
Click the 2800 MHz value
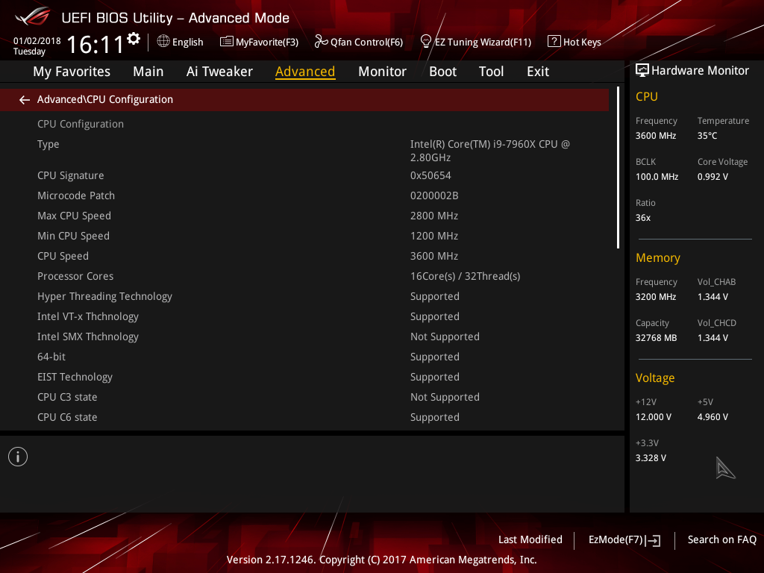(434, 216)
